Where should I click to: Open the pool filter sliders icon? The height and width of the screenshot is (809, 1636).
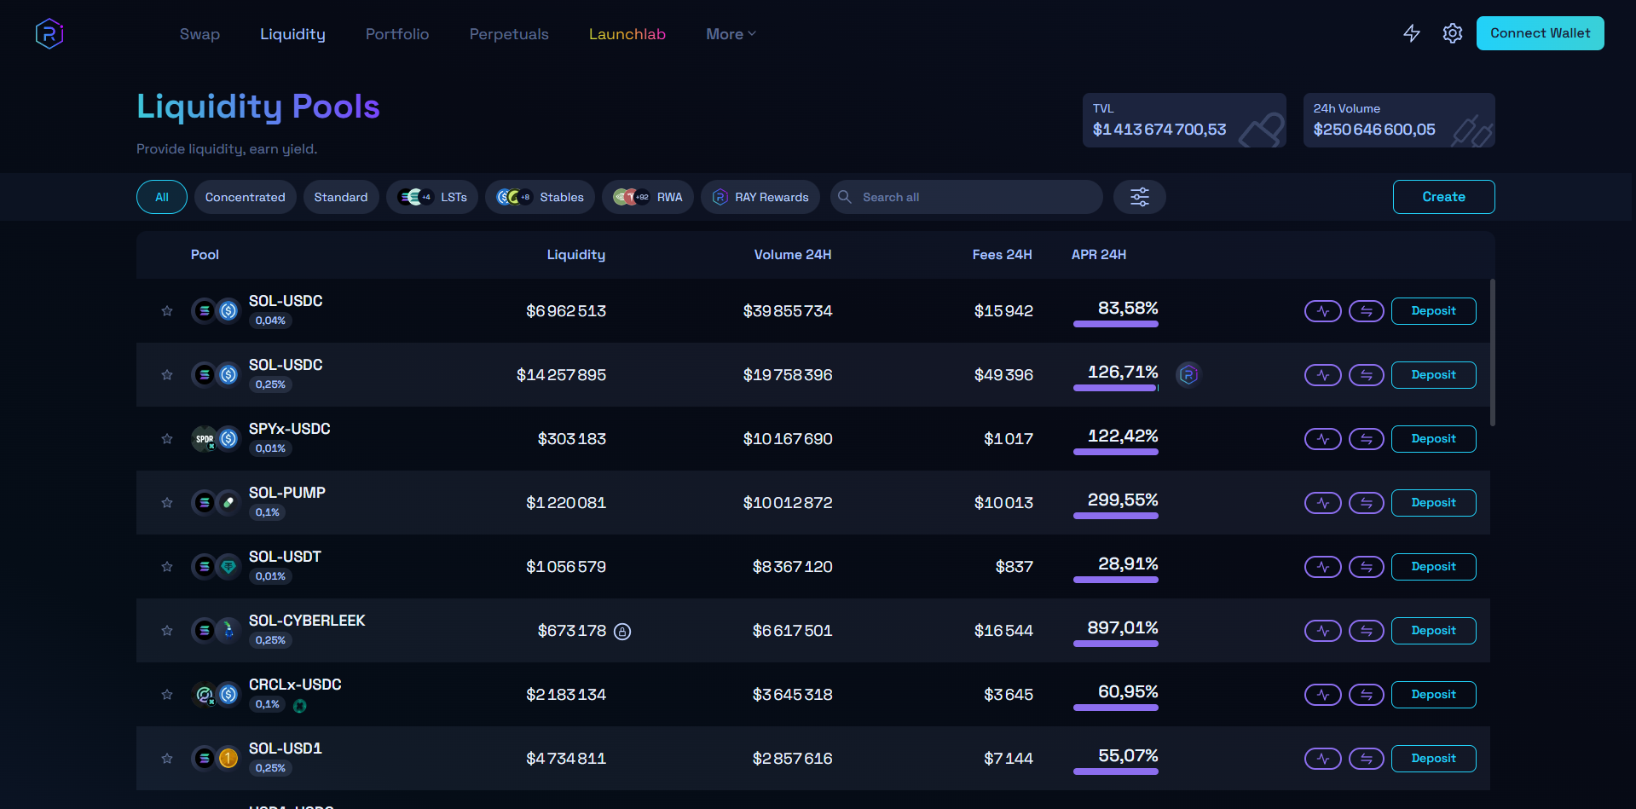tap(1140, 197)
